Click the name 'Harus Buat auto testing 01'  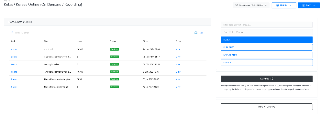point(57,87)
